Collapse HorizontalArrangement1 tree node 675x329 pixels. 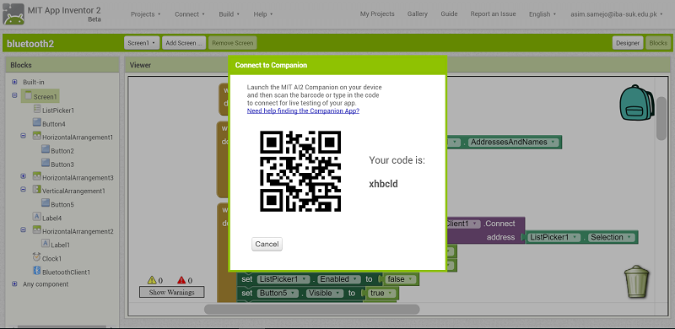(24, 136)
